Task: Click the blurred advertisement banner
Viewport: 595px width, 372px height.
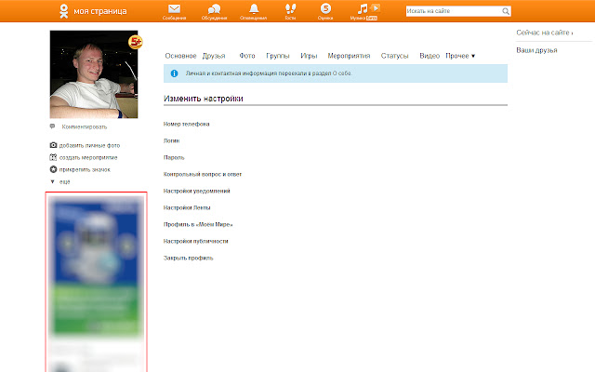Action: [x=97, y=282]
